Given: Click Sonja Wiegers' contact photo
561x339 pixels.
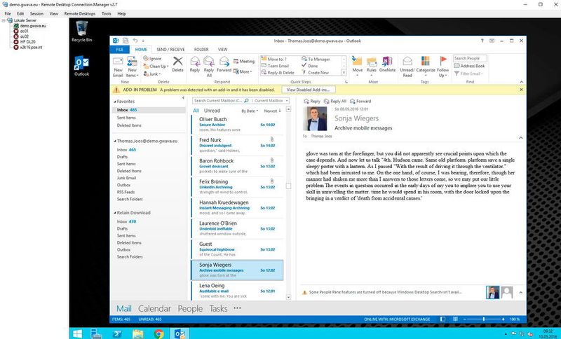Looking at the screenshot, I should (315, 118).
